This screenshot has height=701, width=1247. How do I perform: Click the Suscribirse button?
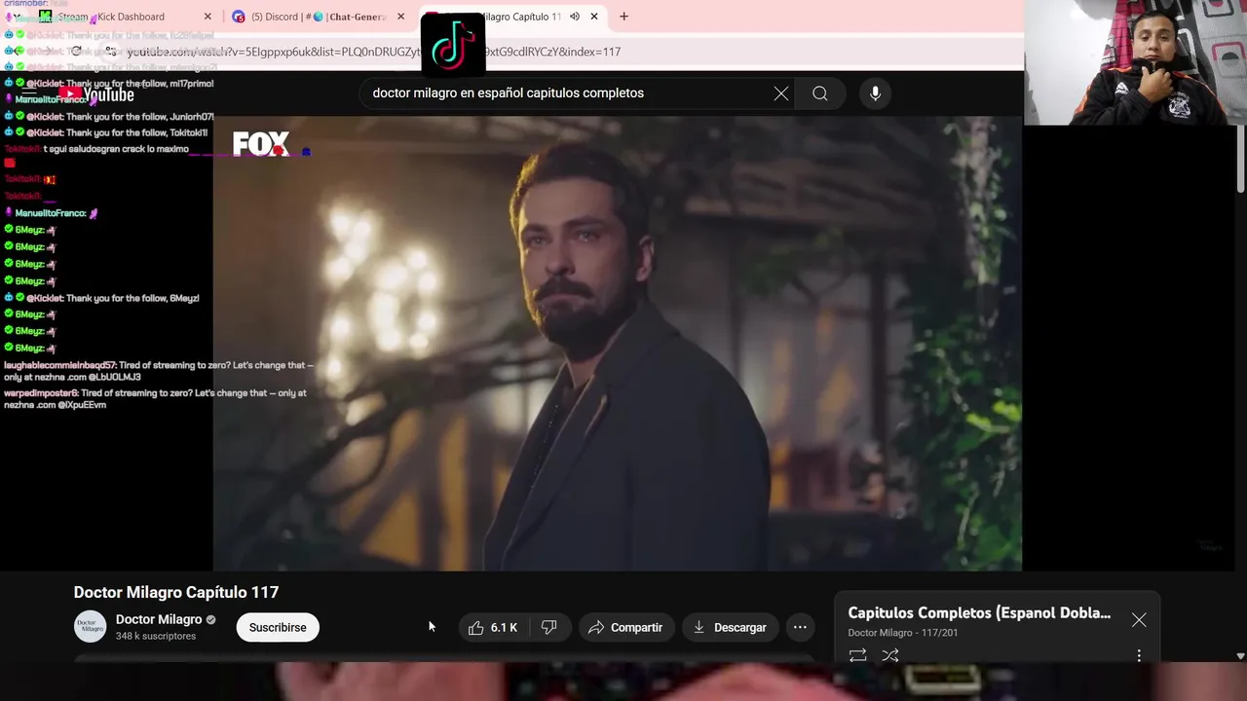coord(278,627)
